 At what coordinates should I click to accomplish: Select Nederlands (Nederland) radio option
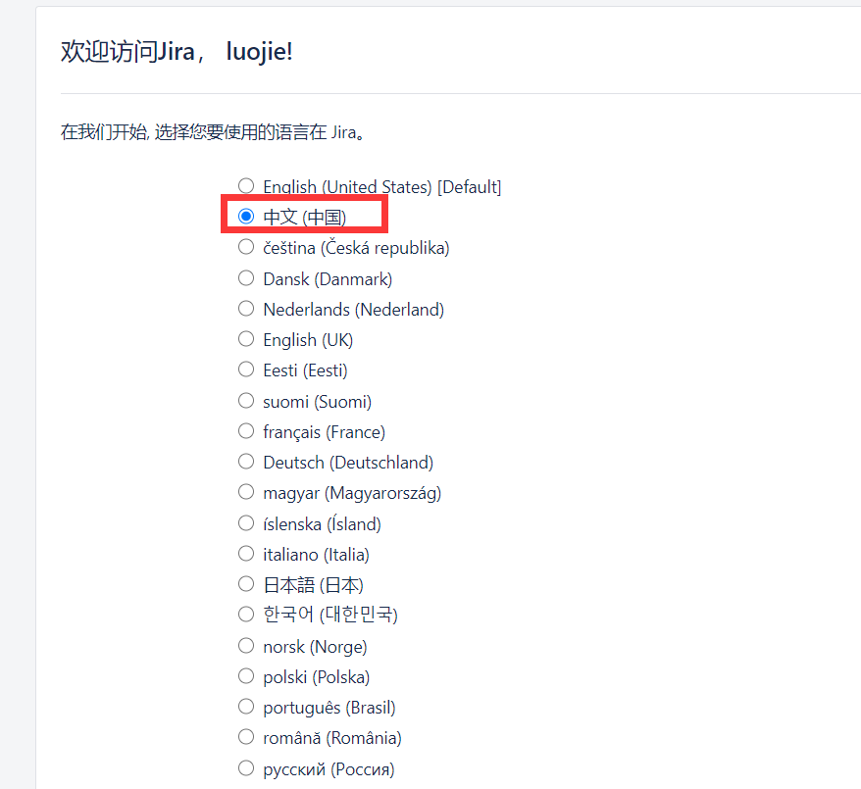coord(246,309)
